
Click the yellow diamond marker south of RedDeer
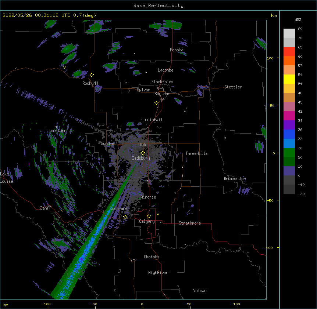click(157, 103)
